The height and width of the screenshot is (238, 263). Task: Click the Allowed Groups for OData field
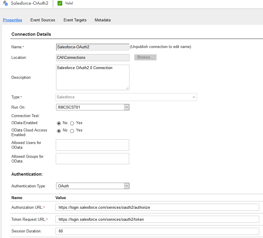pyautogui.click(x=92, y=159)
